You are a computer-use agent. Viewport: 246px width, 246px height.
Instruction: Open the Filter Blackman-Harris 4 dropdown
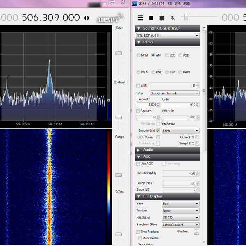[x=175, y=93]
